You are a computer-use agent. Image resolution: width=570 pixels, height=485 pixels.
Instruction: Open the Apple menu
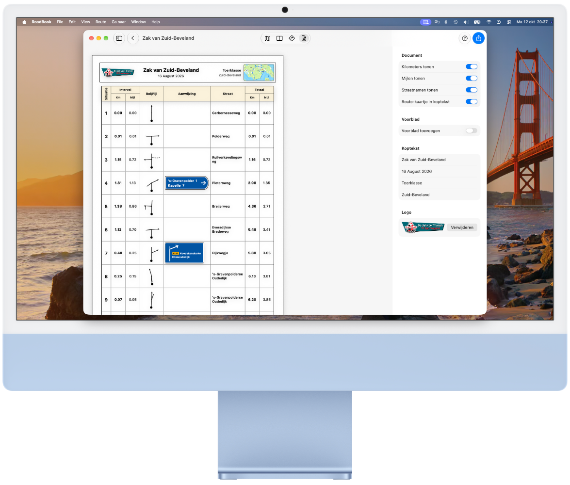(24, 22)
